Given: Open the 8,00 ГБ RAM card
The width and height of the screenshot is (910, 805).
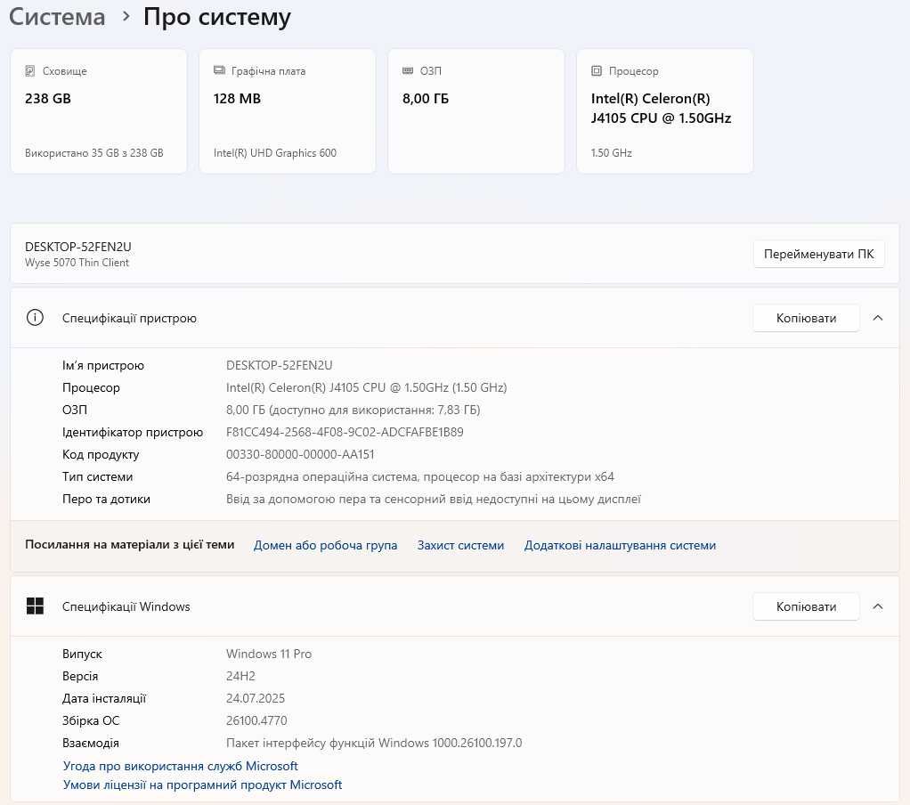Looking at the screenshot, I should (475, 110).
